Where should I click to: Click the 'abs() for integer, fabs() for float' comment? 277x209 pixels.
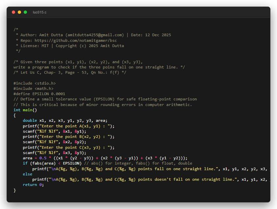coord(138,164)
